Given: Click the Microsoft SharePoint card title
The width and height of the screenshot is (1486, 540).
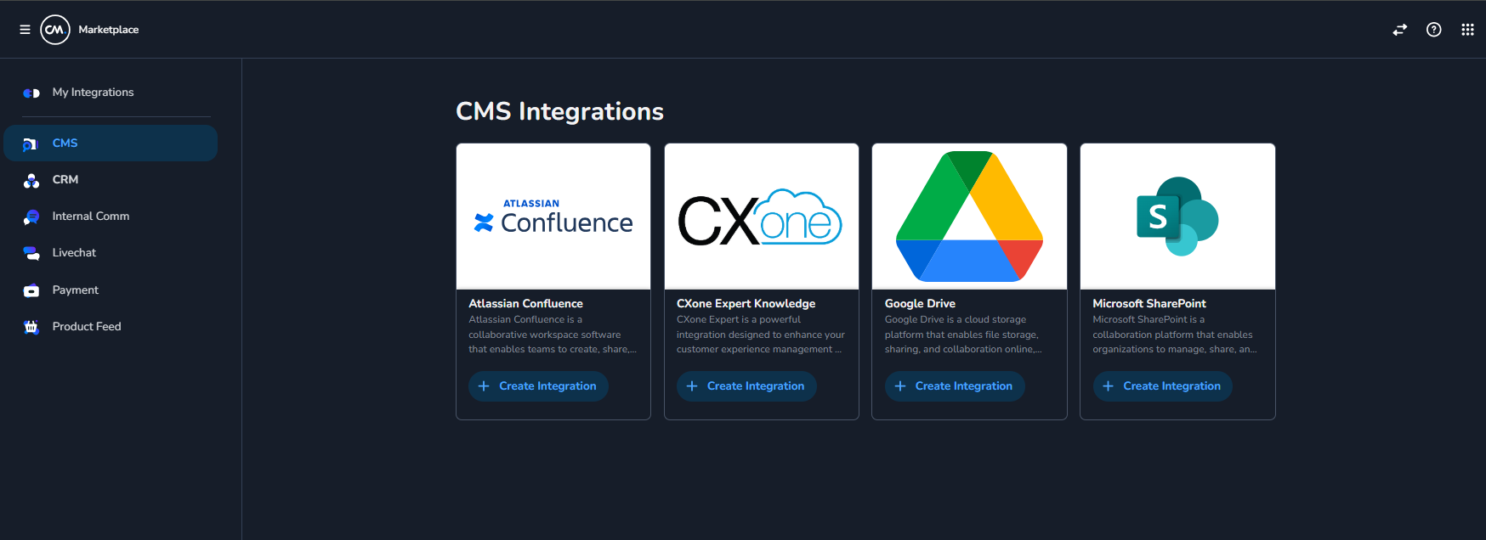Looking at the screenshot, I should tap(1149, 304).
